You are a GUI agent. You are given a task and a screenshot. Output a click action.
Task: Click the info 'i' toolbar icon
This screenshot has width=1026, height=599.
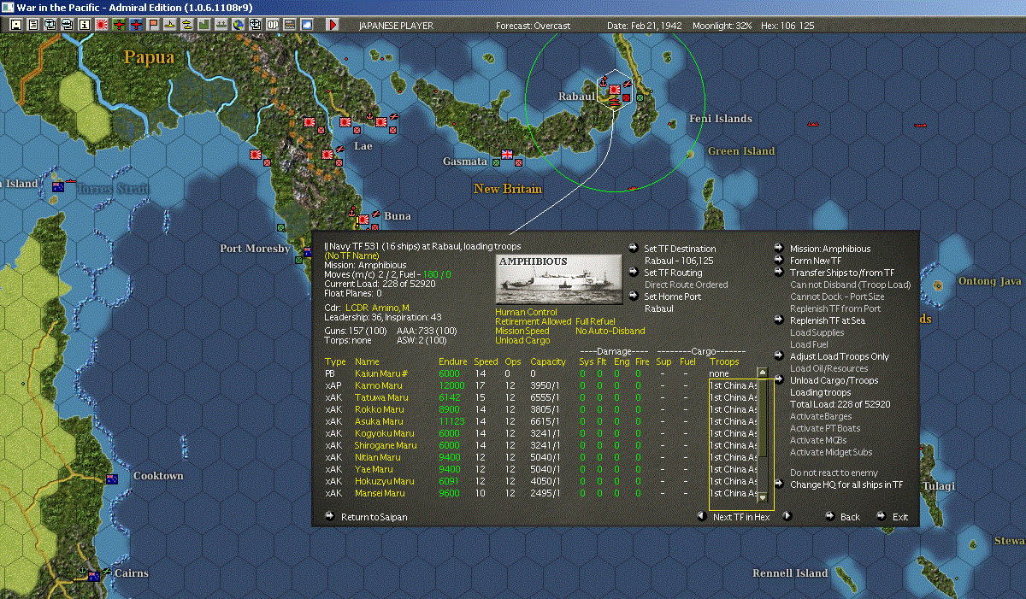[84, 25]
